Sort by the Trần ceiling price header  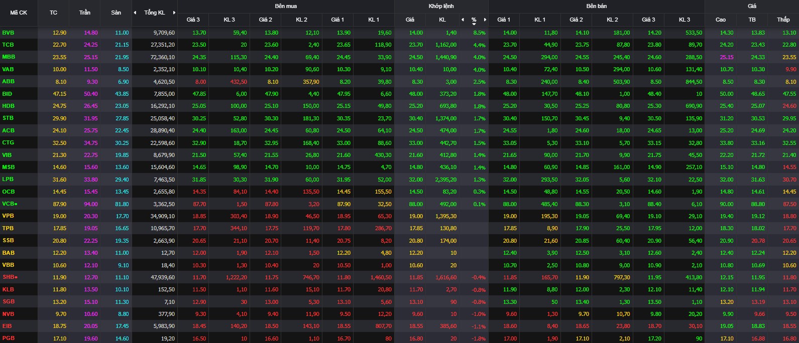85,13
